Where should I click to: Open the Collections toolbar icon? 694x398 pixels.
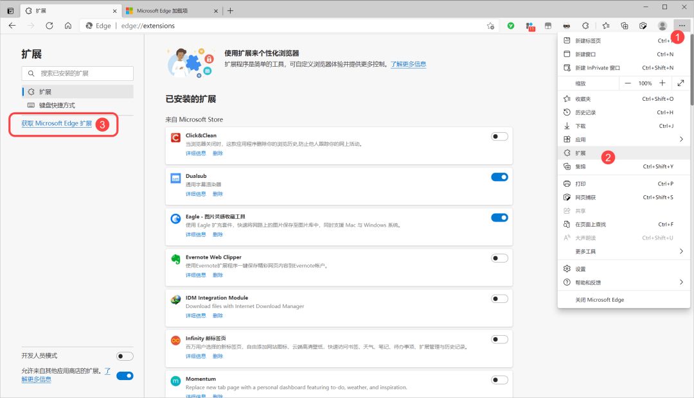tap(625, 26)
